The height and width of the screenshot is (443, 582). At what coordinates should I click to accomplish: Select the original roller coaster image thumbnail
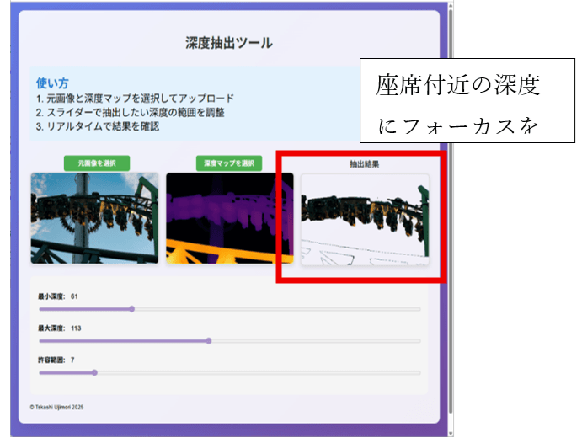pos(94,218)
